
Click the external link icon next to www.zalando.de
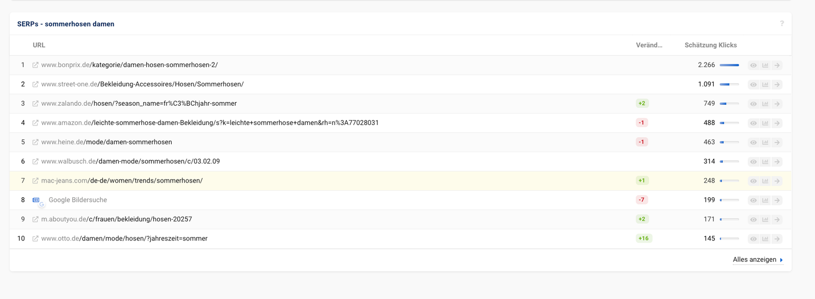click(x=35, y=104)
